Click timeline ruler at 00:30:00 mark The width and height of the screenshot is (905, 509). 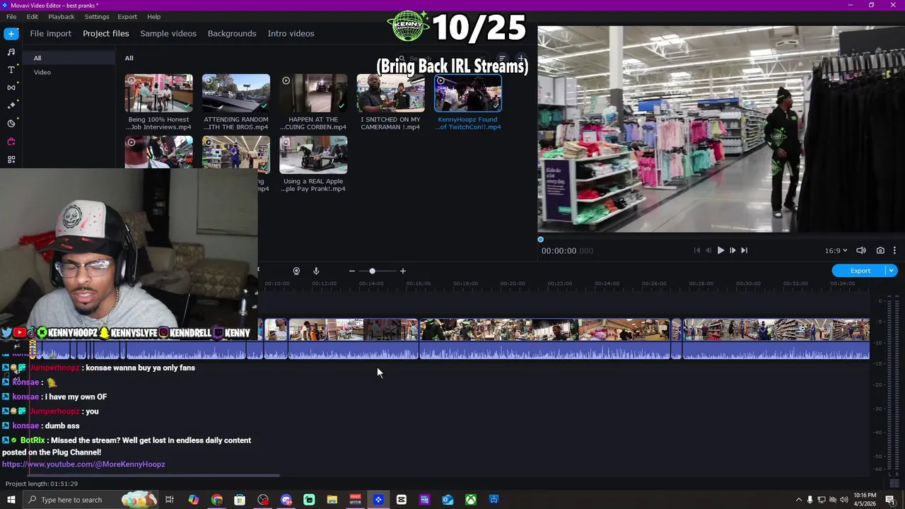pos(748,283)
